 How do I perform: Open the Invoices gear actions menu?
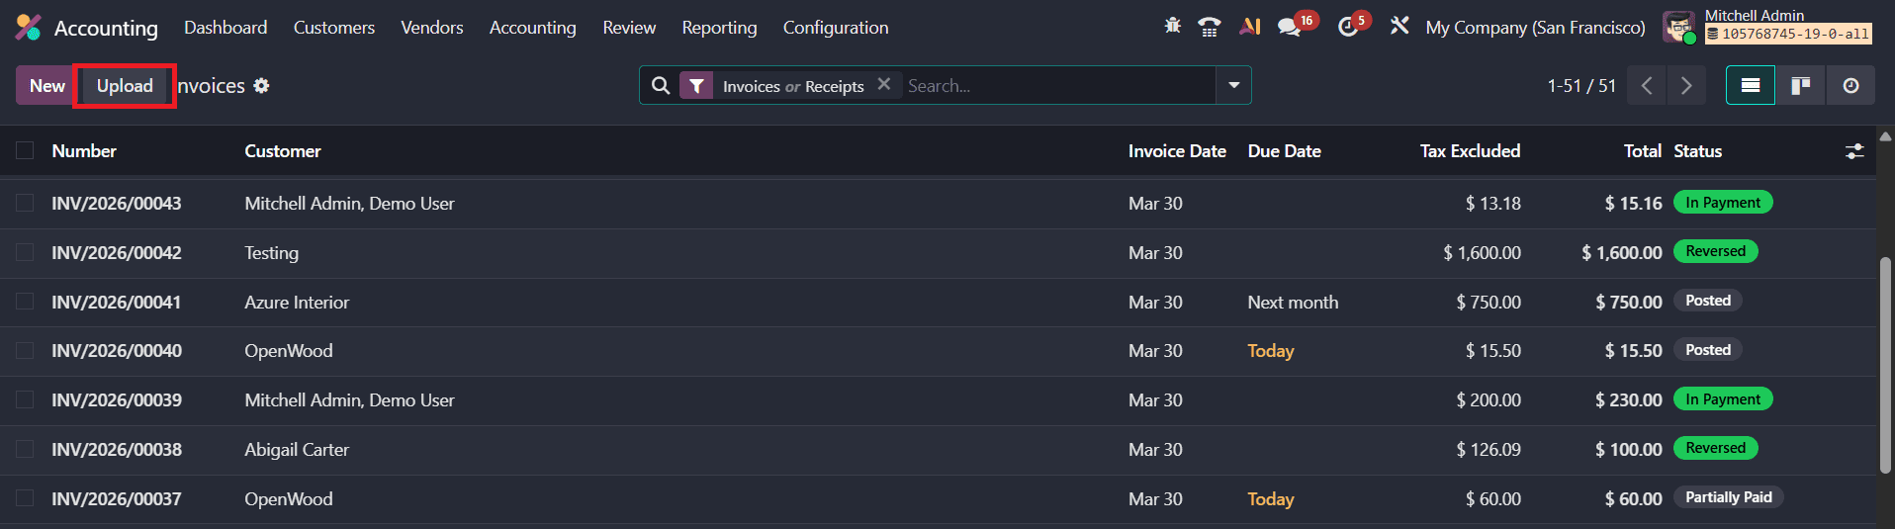point(261,86)
